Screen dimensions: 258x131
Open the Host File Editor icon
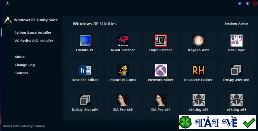(85, 70)
